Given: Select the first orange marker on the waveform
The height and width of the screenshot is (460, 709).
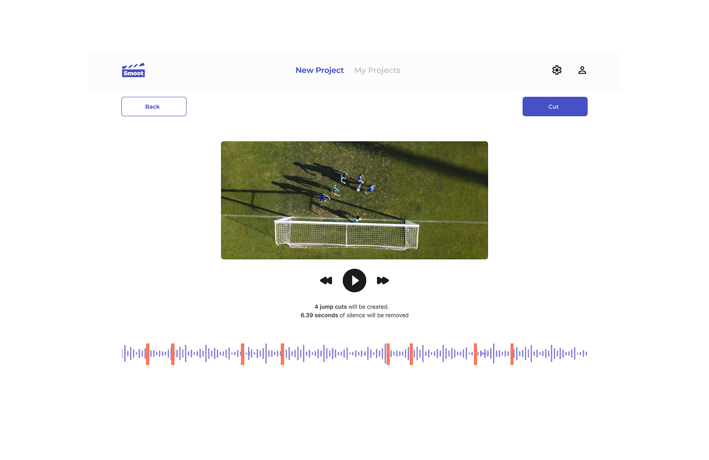Looking at the screenshot, I should point(147,354).
